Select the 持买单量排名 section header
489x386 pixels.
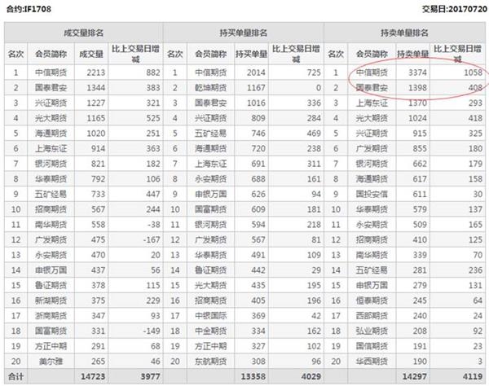coord(244,33)
